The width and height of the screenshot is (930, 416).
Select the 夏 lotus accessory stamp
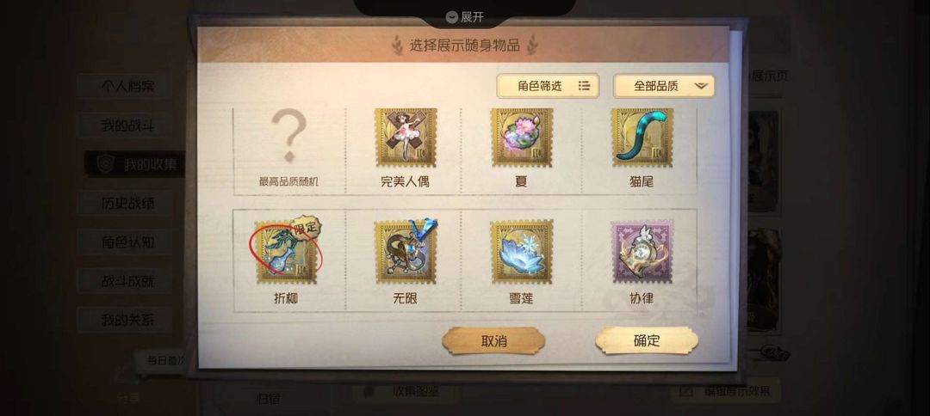pyautogui.click(x=521, y=138)
